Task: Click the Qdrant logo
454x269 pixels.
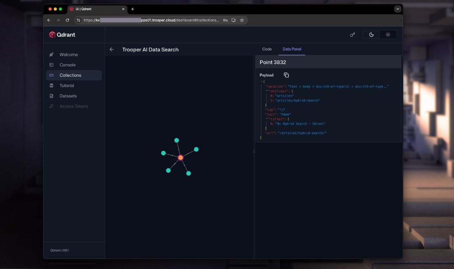Action: coord(61,34)
